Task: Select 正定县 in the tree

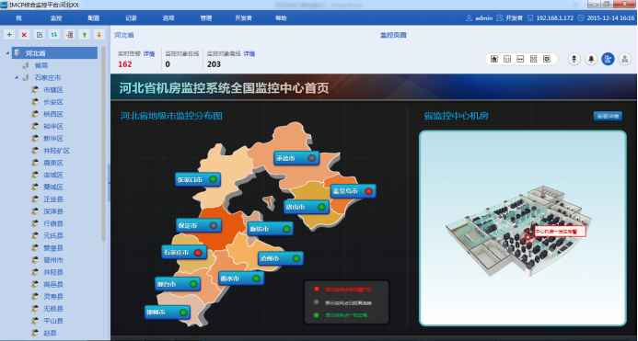Action: 53,199
